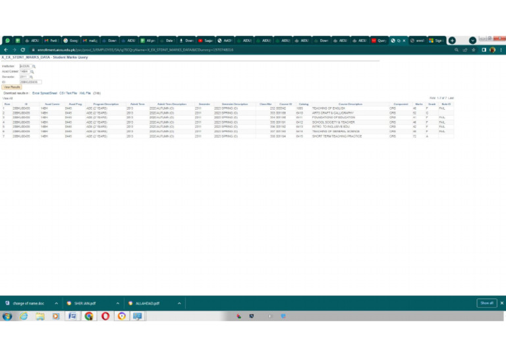Expand options for SHER JAN.pdf download

pos(119,303)
